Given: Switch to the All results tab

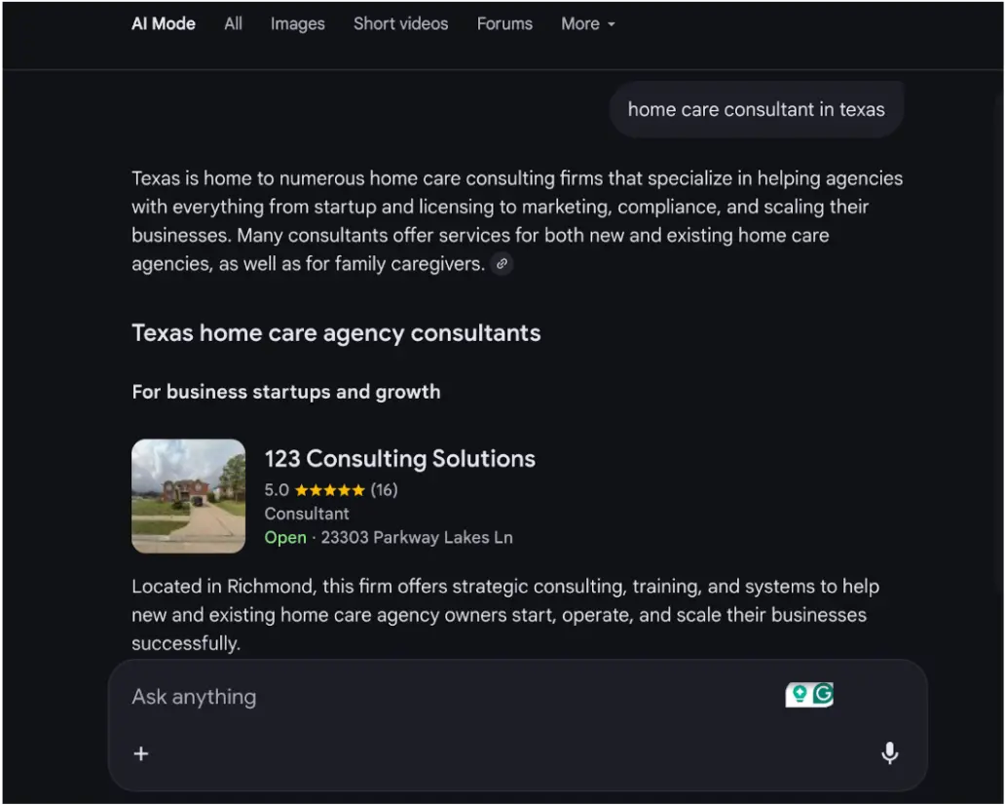Looking at the screenshot, I should coord(233,23).
